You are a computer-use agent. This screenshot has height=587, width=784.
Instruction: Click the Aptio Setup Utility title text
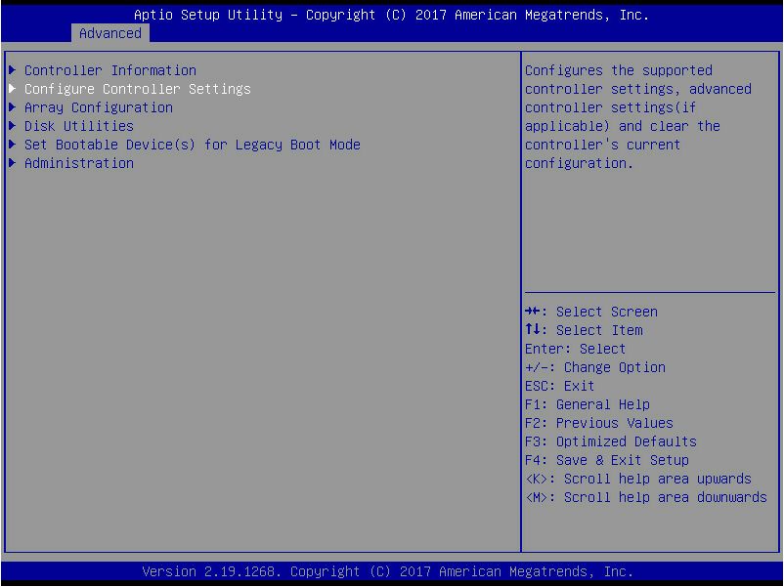pyautogui.click(x=391, y=15)
